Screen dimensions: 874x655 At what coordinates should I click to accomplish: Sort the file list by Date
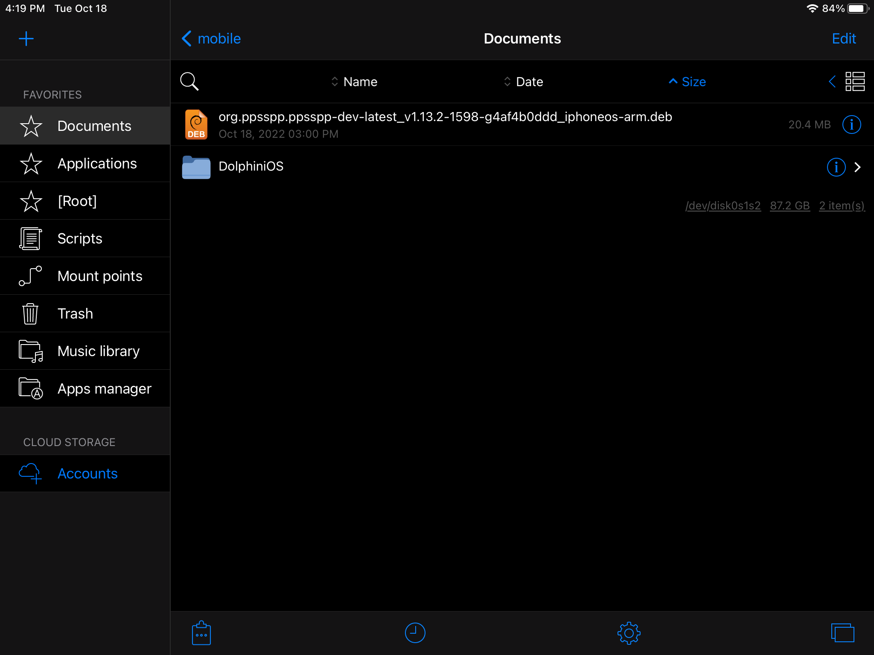[523, 81]
